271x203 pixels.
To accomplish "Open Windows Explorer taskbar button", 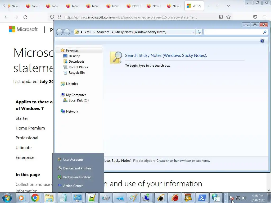I will [x=49, y=198].
